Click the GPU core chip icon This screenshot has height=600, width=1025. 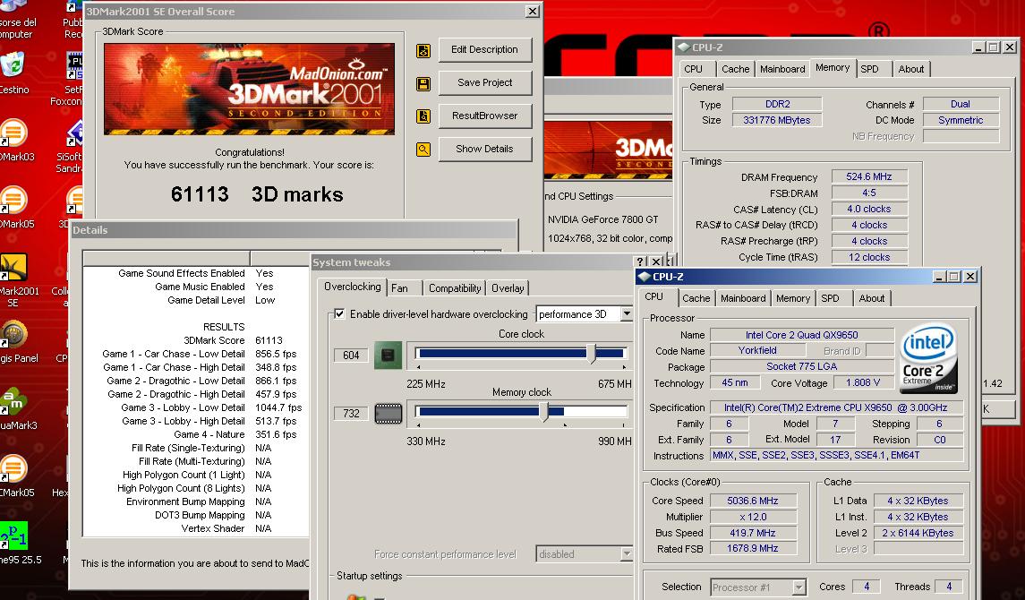coord(388,355)
